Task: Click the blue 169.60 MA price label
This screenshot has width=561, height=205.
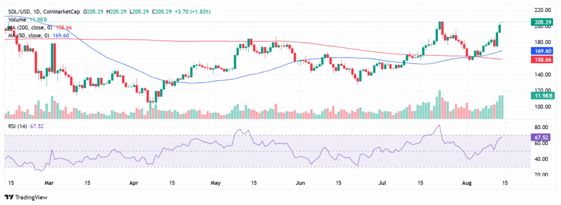Action: click(x=542, y=51)
